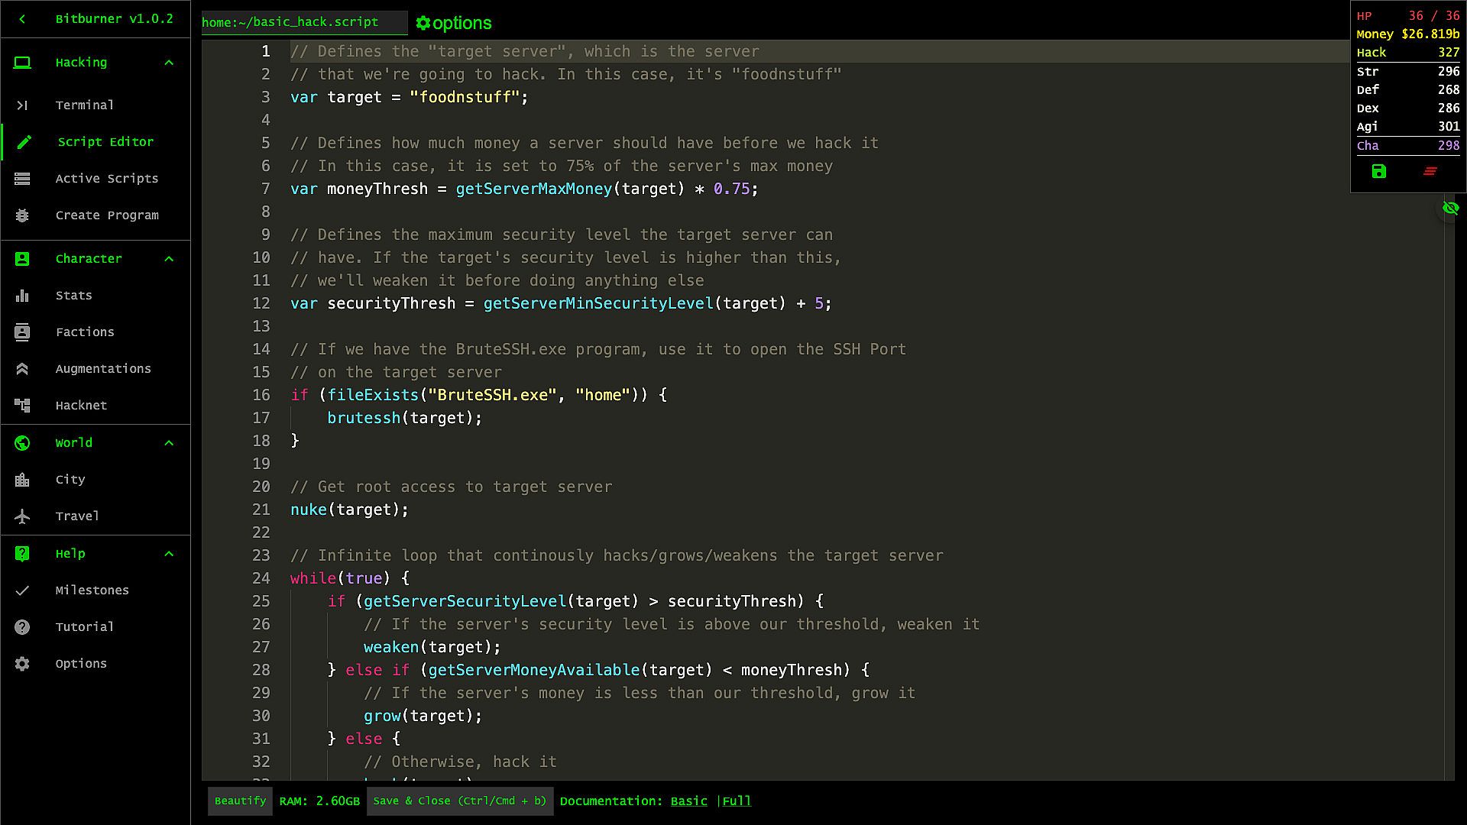1467x825 pixels.
Task: Collapse the Hacking section chevron
Action: pos(169,63)
